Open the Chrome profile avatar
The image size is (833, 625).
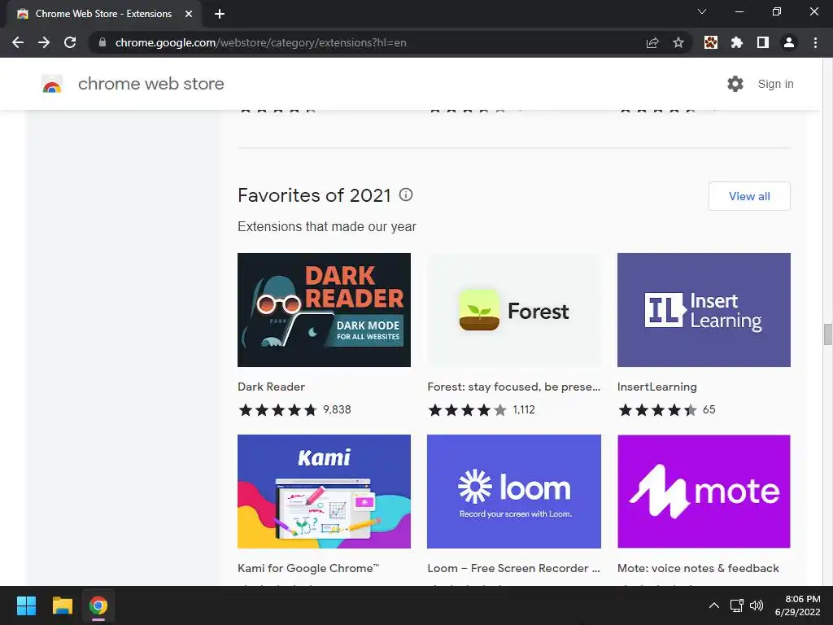789,42
